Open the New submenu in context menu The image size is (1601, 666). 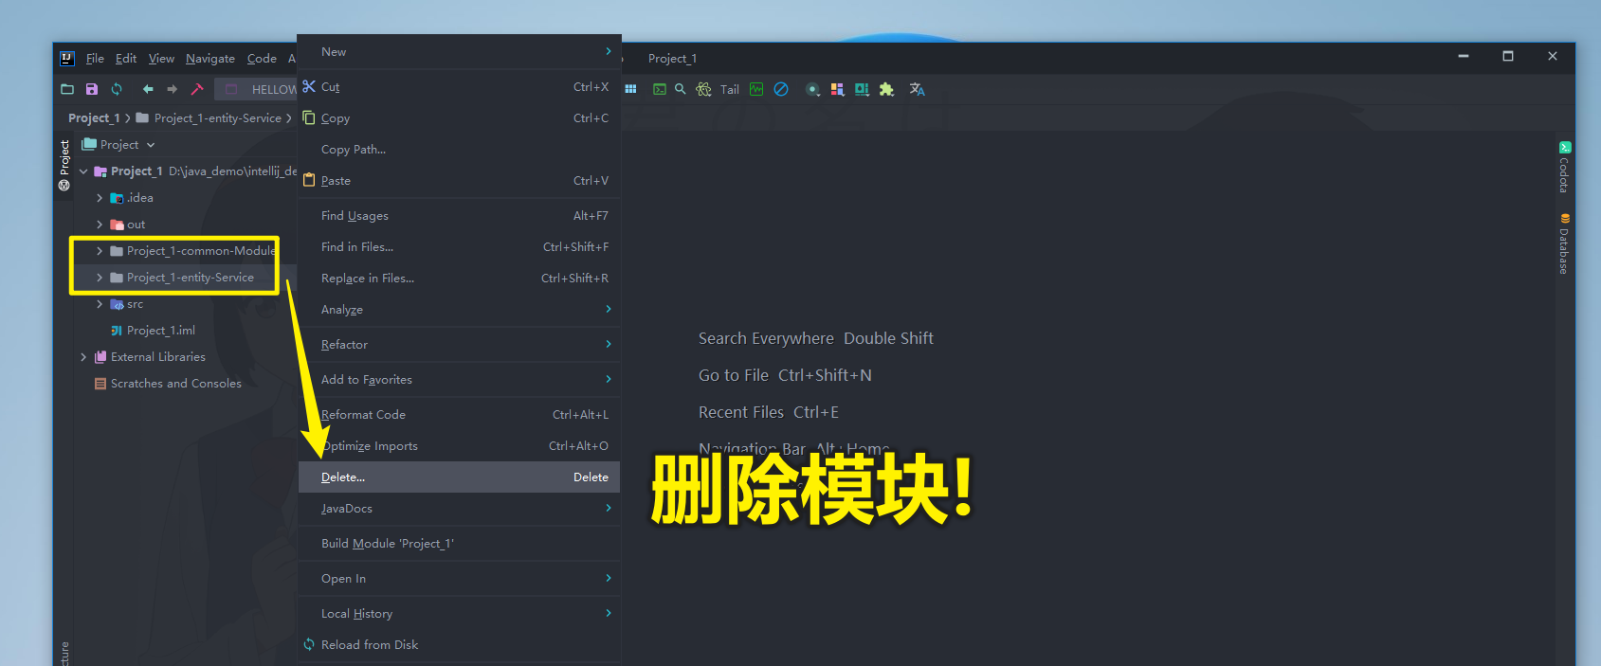[x=460, y=52]
